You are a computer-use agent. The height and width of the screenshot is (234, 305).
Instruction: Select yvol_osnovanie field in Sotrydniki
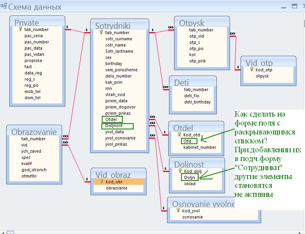point(120,138)
